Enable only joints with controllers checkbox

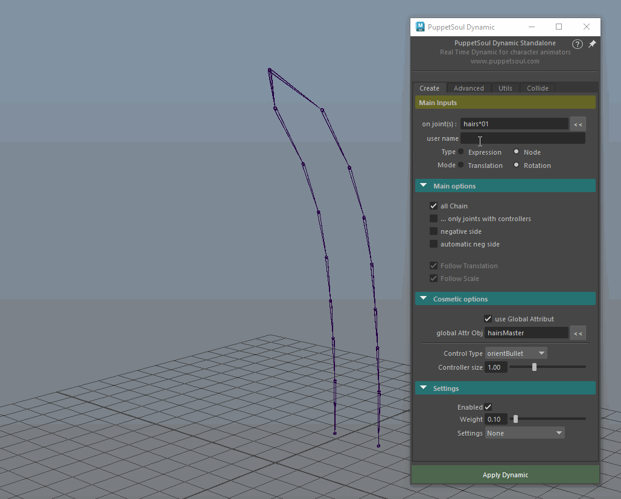pyautogui.click(x=434, y=218)
